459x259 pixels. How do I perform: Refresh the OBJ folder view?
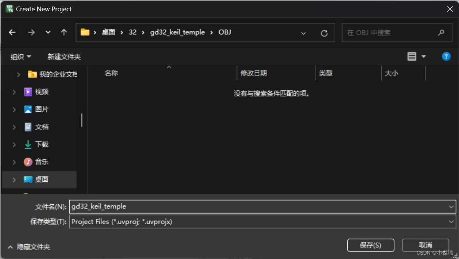click(x=324, y=32)
